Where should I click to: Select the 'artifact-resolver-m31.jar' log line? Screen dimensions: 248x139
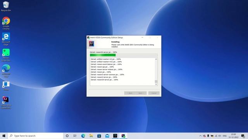(x=106, y=62)
